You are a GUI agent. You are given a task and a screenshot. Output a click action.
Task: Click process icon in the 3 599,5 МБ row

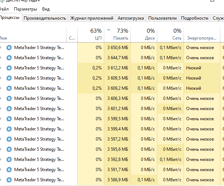coord(9,119)
